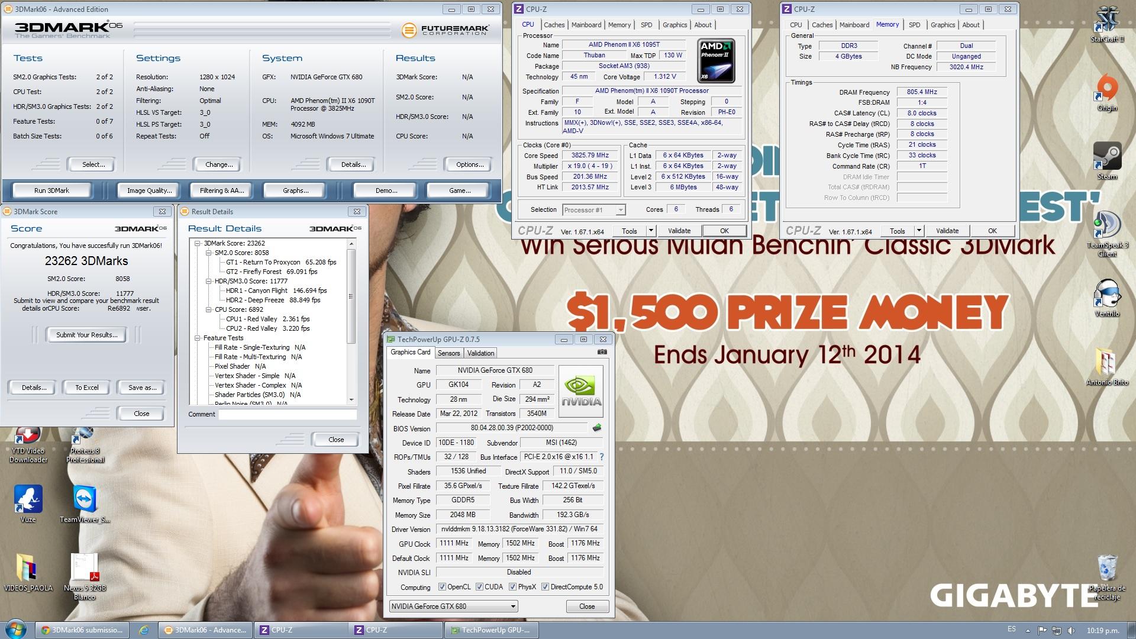Click the Save as button in Score window
This screenshot has width=1136, height=639.
143,388
